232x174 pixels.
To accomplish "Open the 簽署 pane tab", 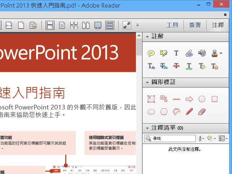I will (x=195, y=25).
